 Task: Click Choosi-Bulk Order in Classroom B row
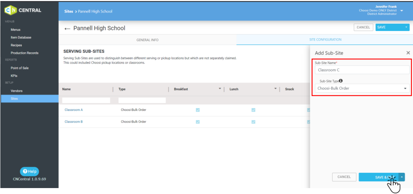pos(134,122)
